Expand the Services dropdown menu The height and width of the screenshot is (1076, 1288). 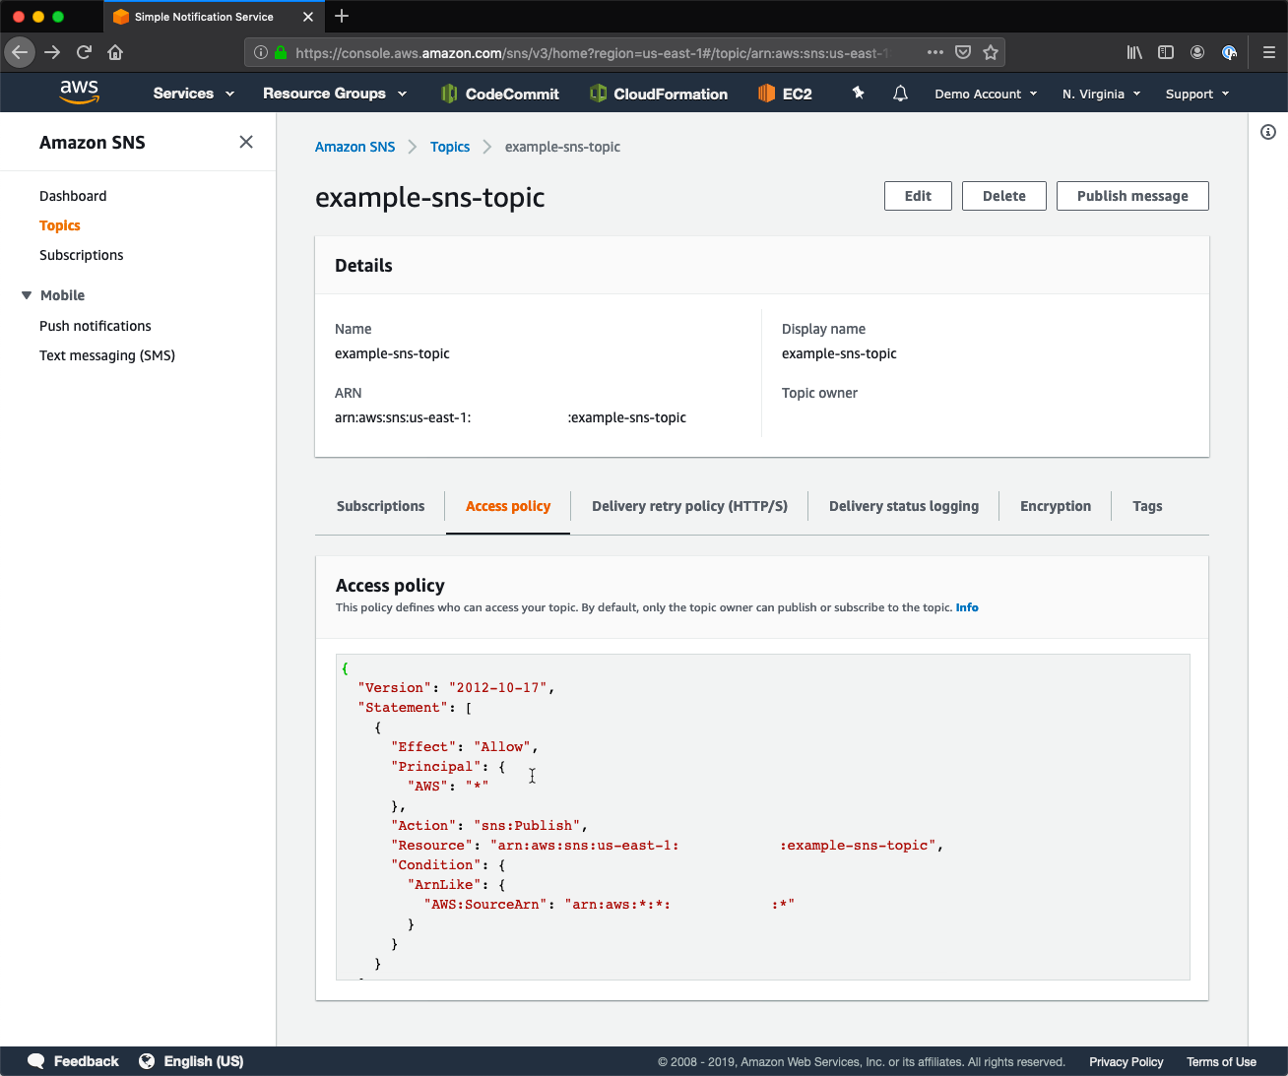tap(194, 94)
